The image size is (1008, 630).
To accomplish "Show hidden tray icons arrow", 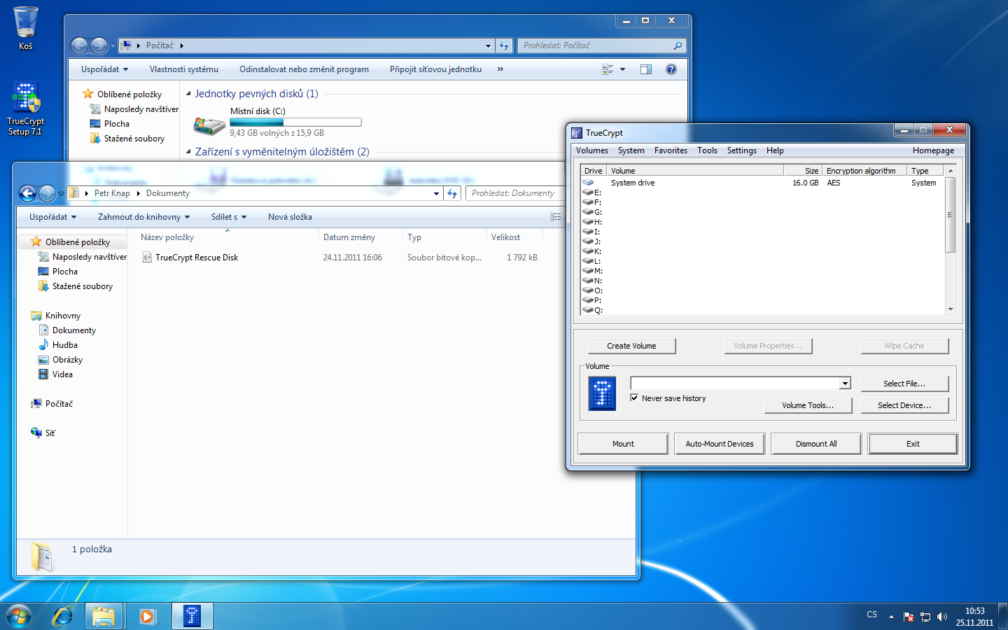I will click(x=891, y=617).
